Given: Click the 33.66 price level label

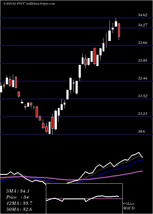Looking at the screenshot, I should pyautogui.click(x=143, y=43).
